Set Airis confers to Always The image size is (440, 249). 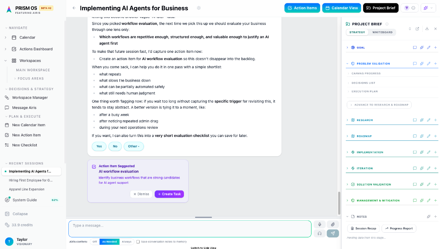tap(126, 242)
